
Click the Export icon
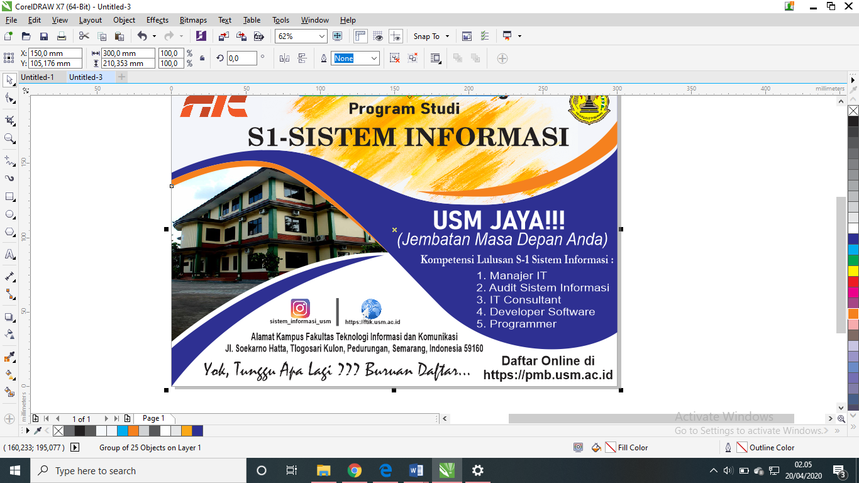click(x=241, y=36)
